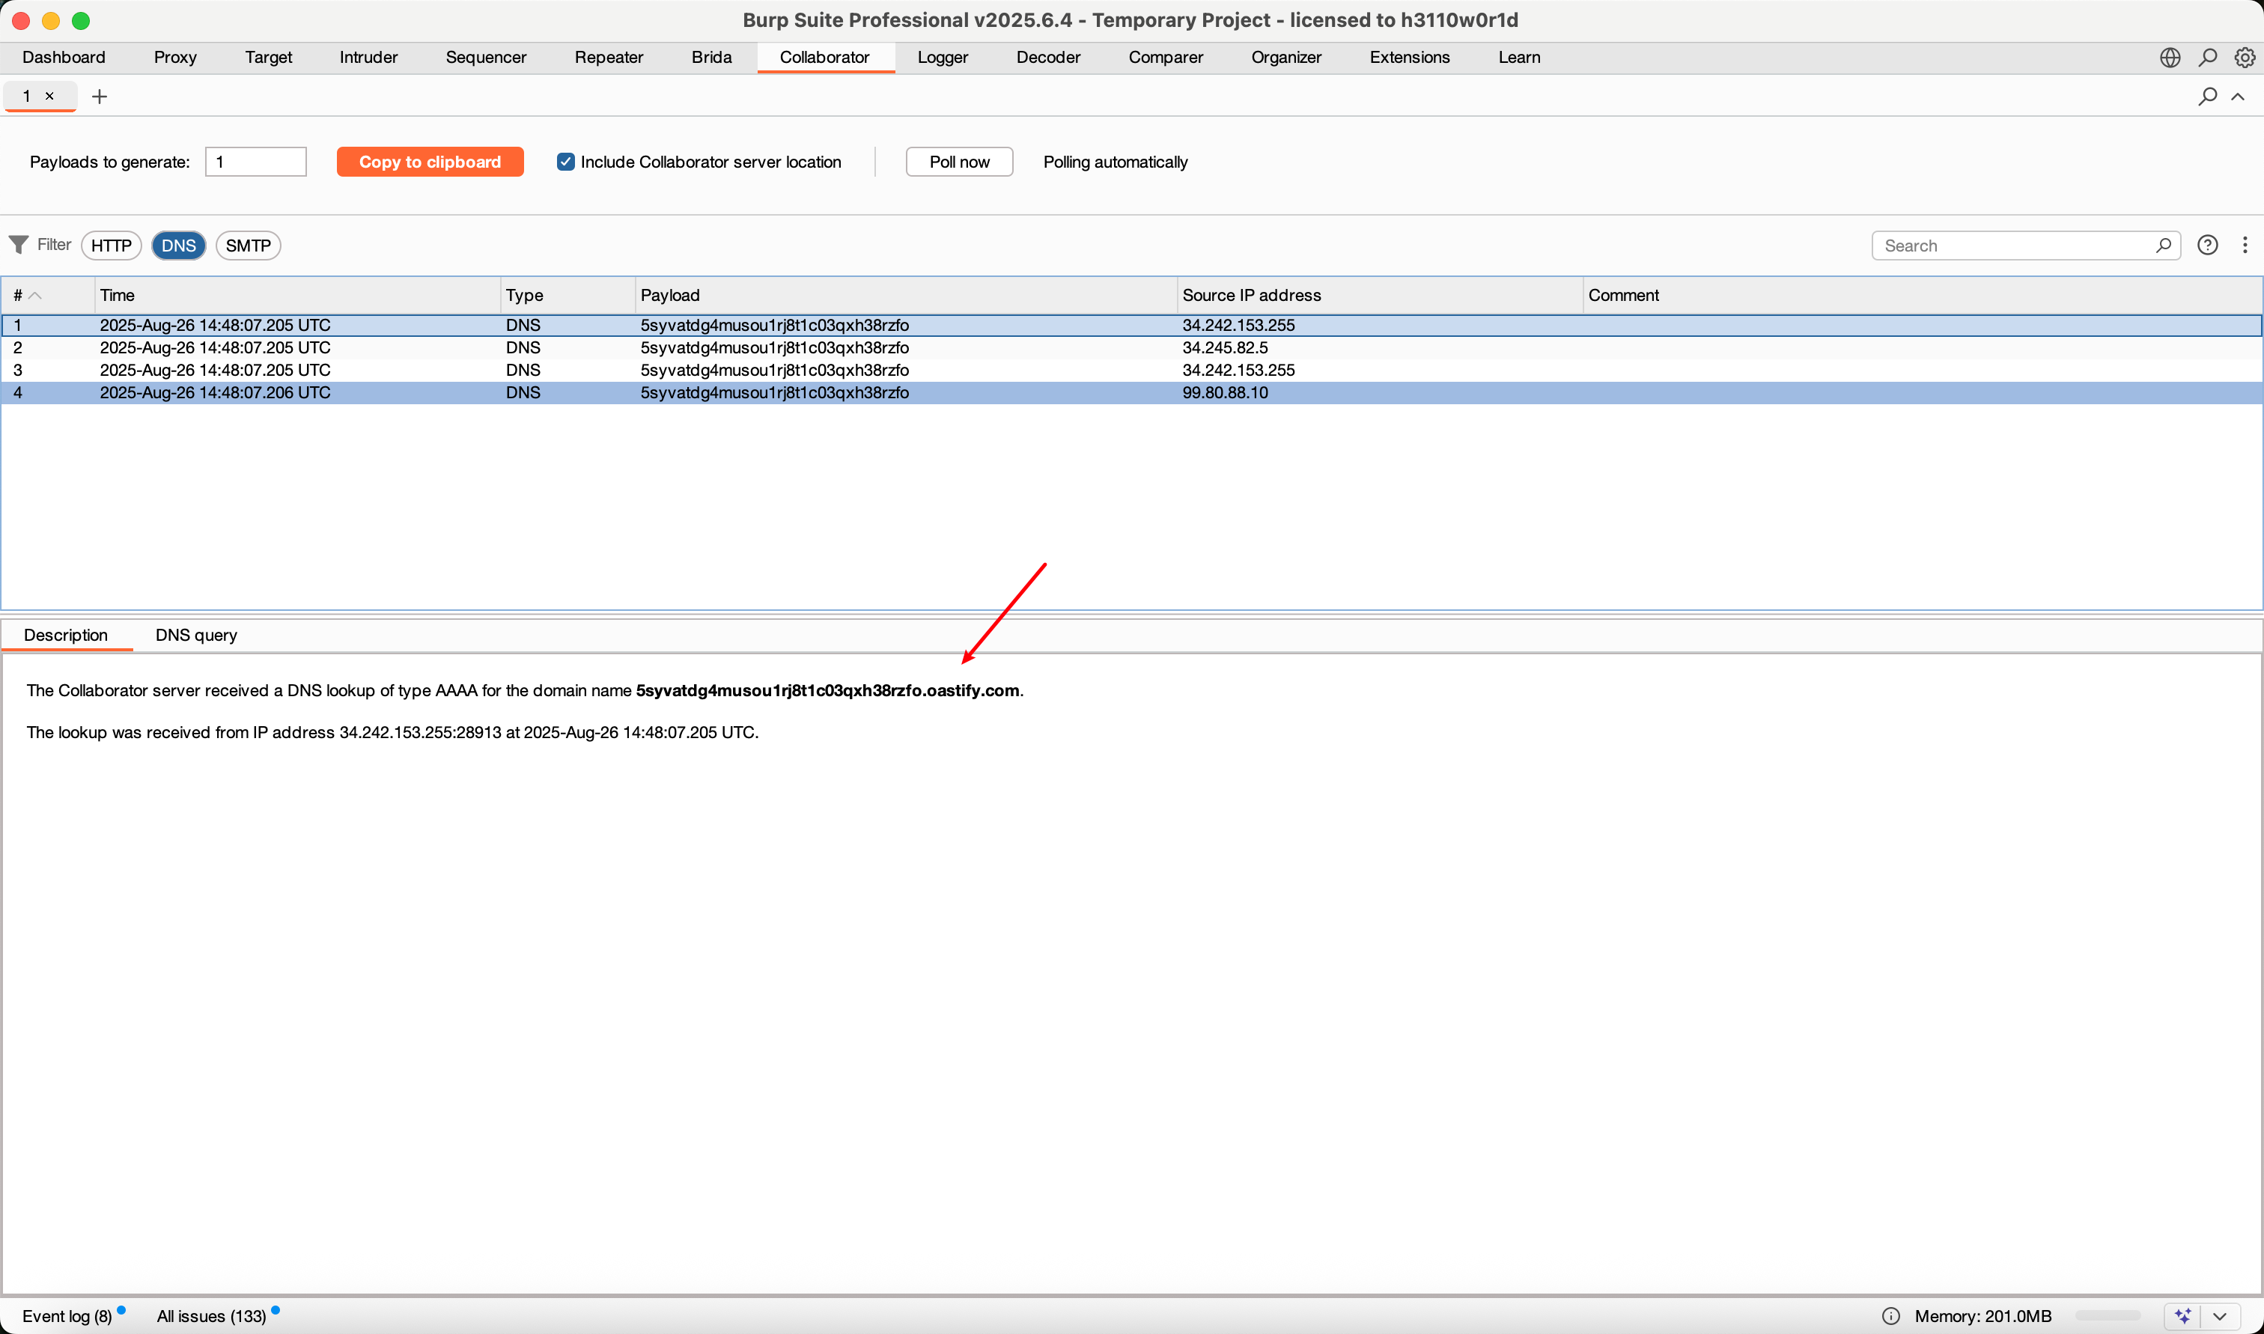
Task: Select interaction row 1 from 34.242.153.255
Action: coord(1131,324)
